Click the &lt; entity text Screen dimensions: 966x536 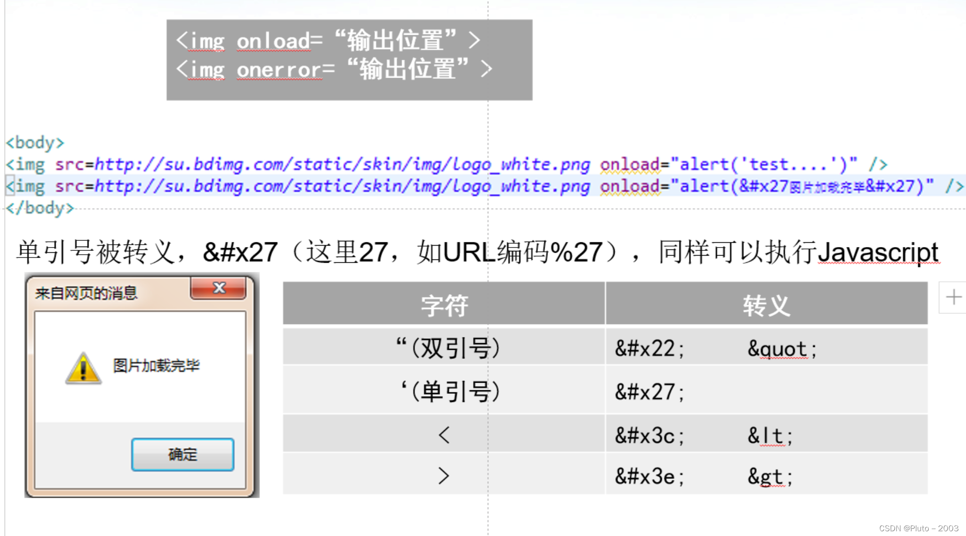click(770, 436)
